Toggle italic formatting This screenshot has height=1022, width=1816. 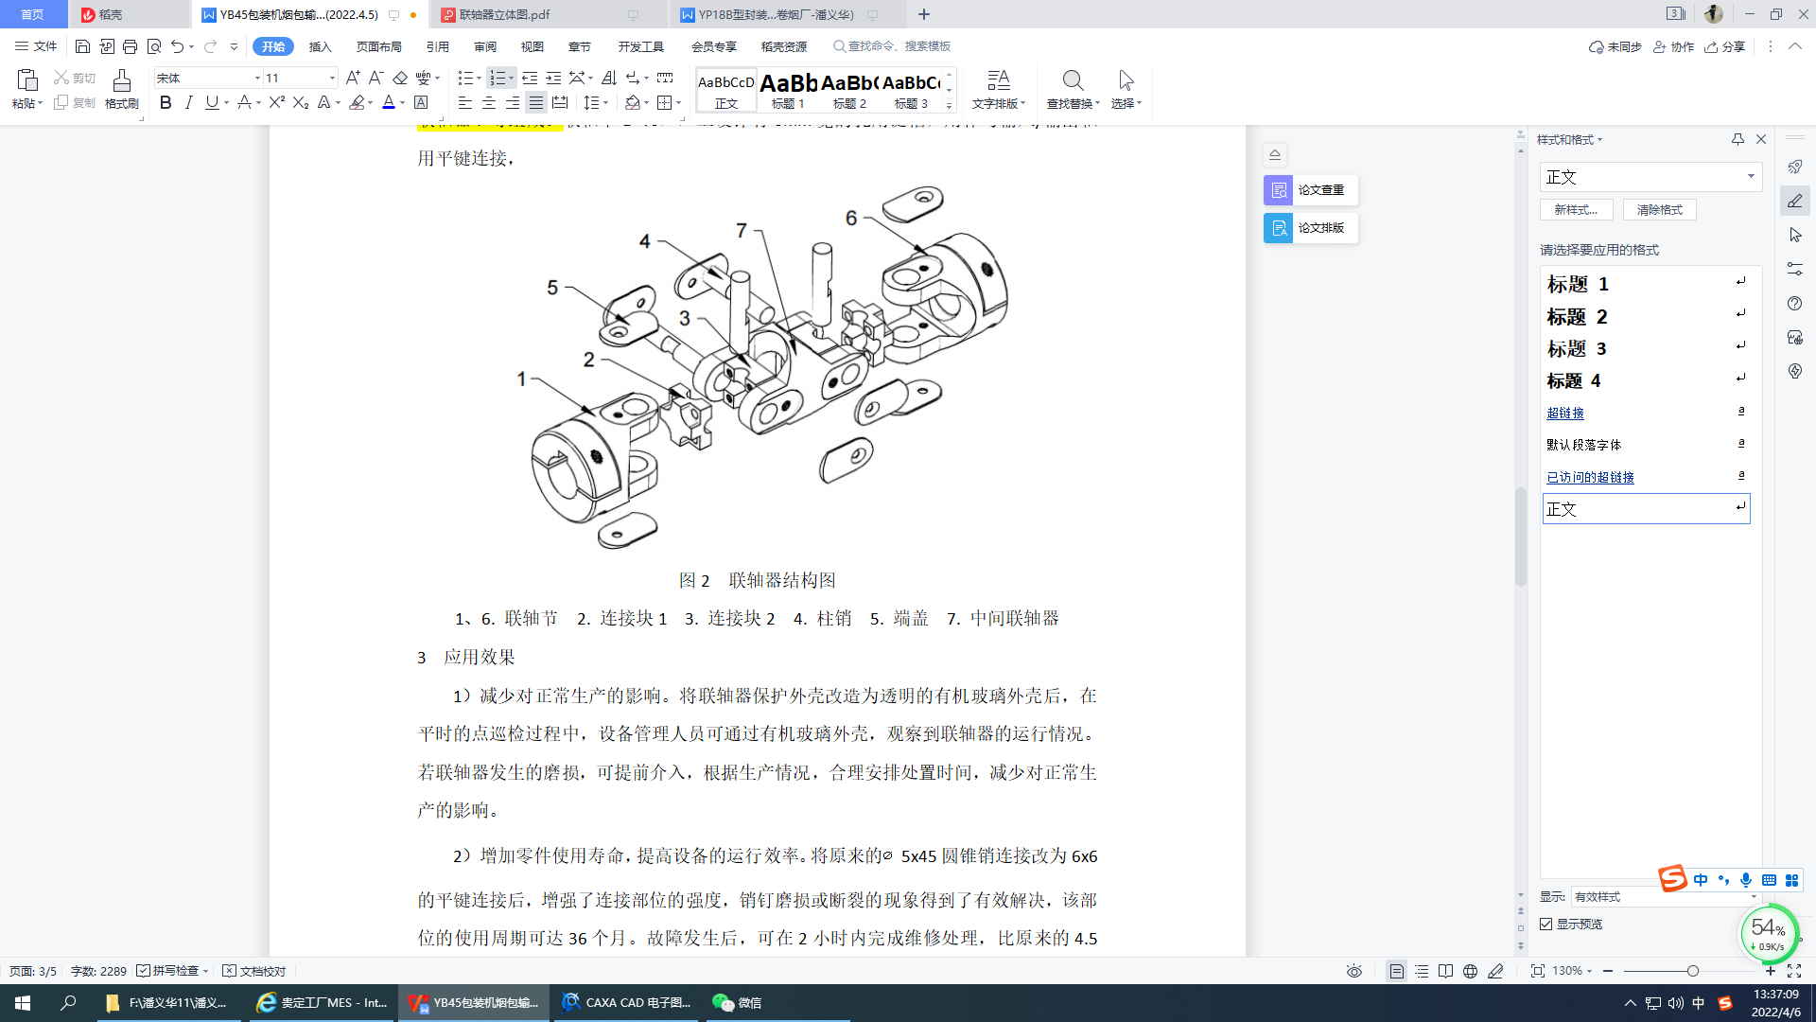[x=188, y=102]
